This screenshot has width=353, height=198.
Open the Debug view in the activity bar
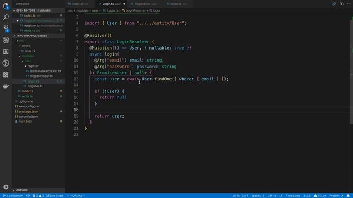pos(6,40)
